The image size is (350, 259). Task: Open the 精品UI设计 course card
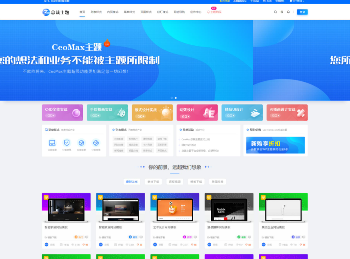[x=242, y=113]
